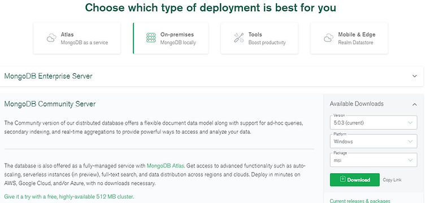
Task: Click the Tools wrench icon
Action: click(x=239, y=38)
